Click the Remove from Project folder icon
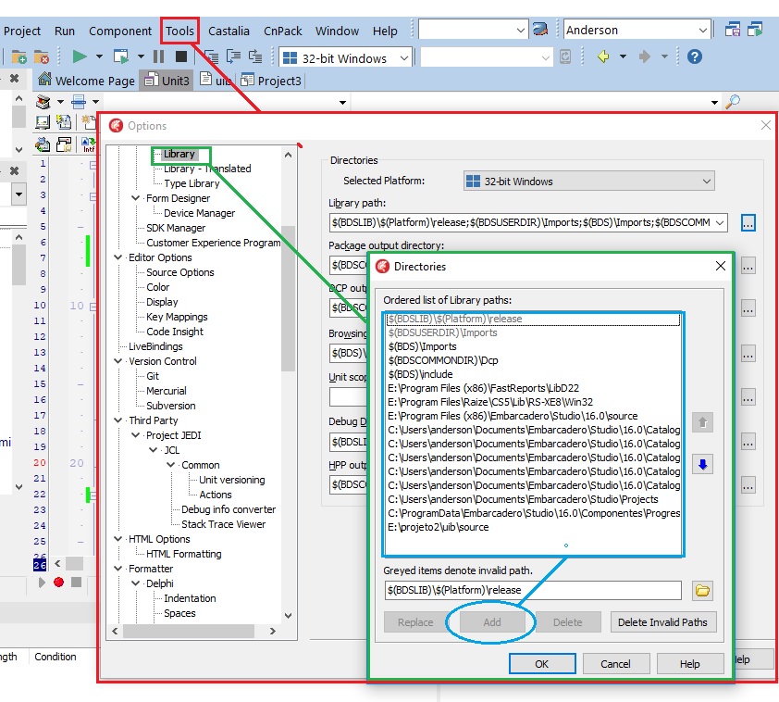Screen dimensions: 779x702 42,57
